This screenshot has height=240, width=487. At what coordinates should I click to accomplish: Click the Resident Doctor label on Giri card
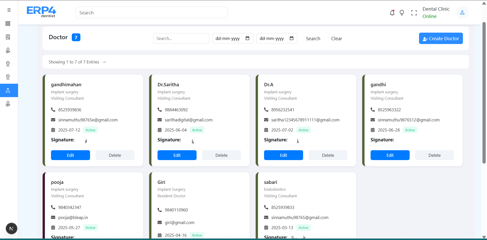point(171,196)
